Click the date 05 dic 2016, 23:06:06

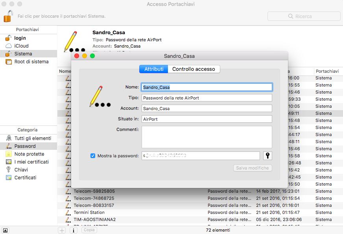(x=279, y=219)
